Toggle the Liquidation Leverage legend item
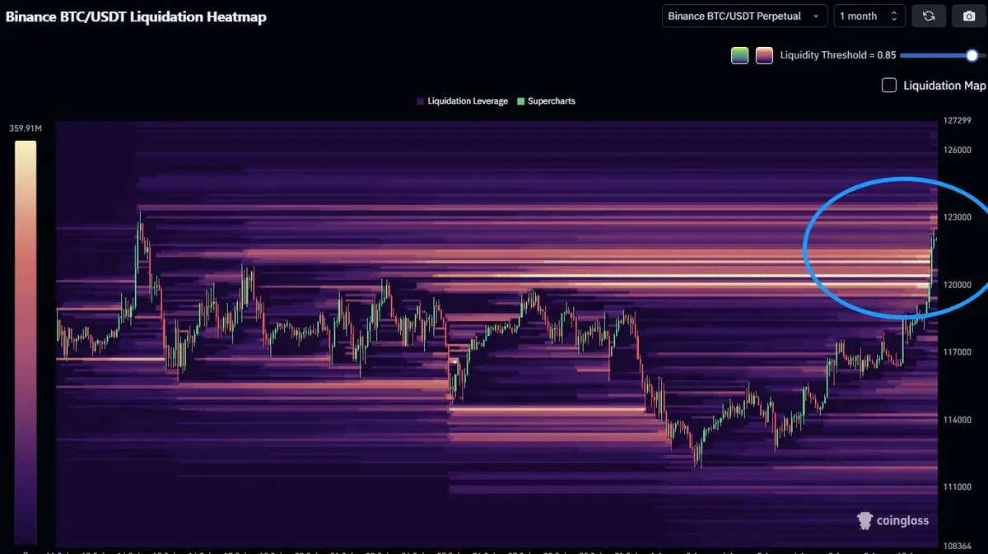The height and width of the screenshot is (554, 988). pyautogui.click(x=462, y=101)
